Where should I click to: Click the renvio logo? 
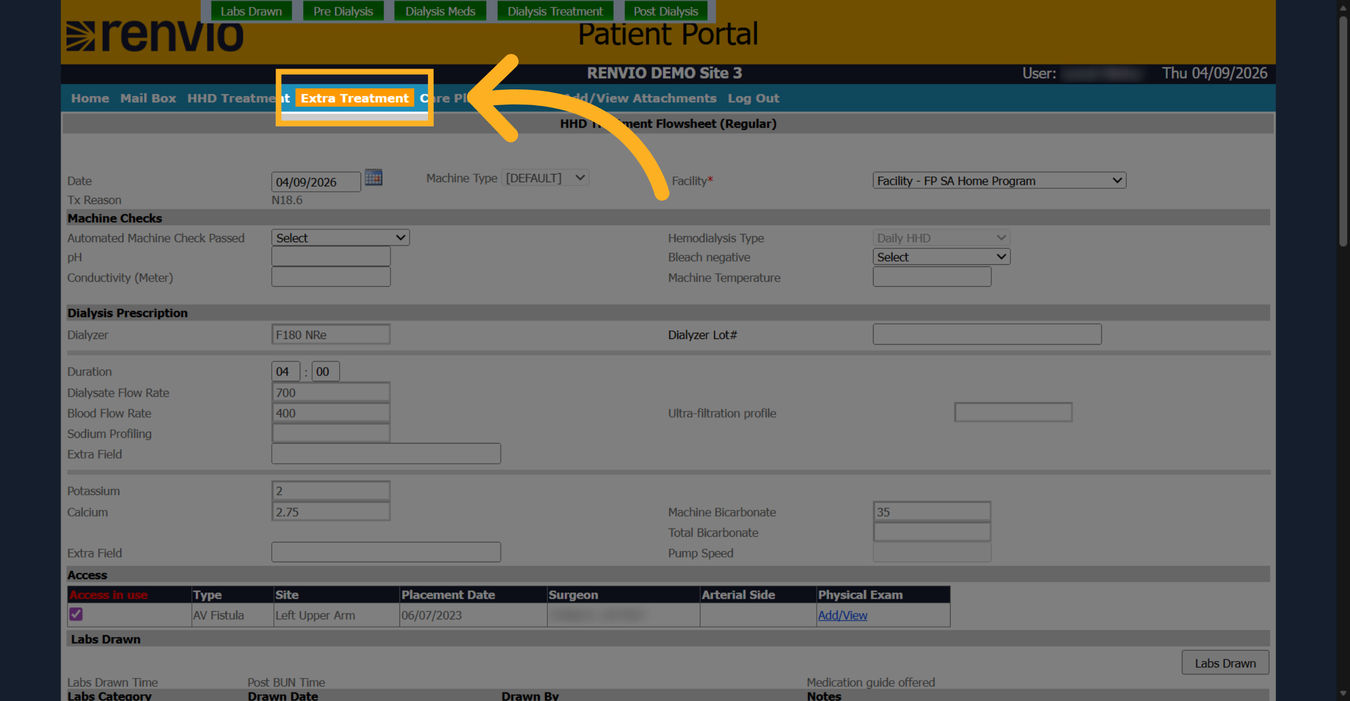[155, 36]
